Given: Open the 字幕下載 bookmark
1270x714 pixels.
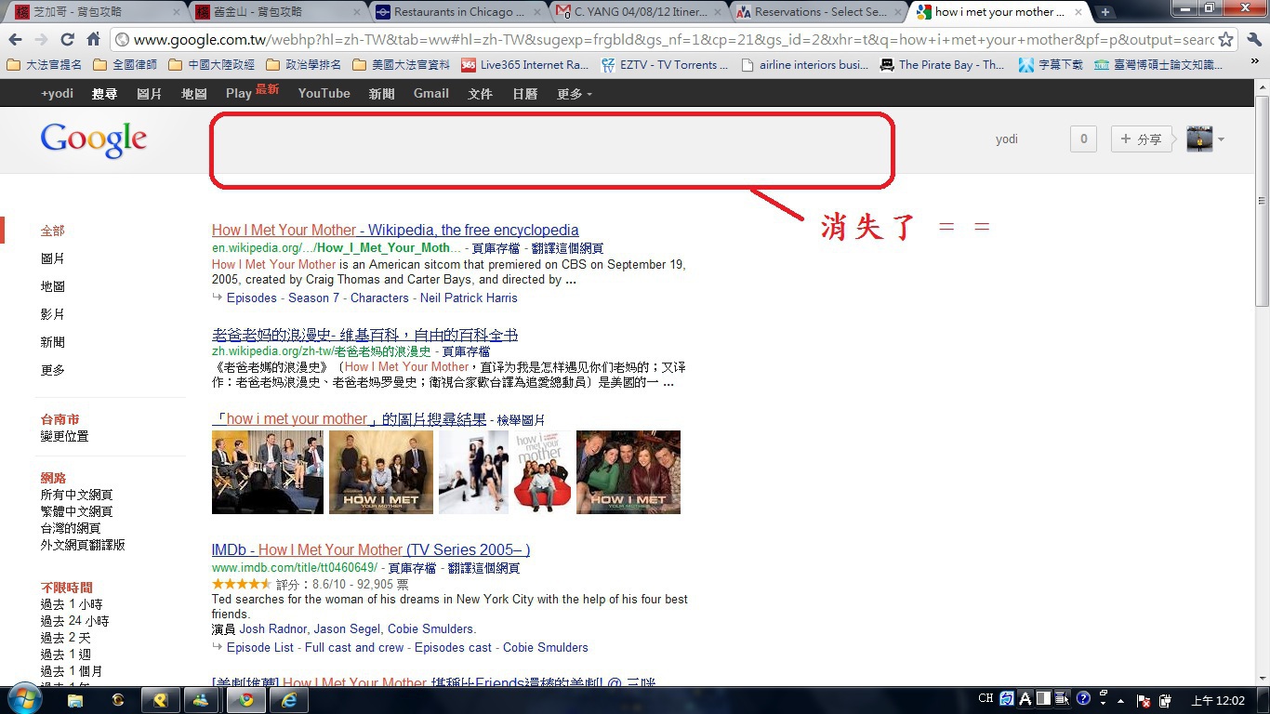Looking at the screenshot, I should click(x=1051, y=65).
